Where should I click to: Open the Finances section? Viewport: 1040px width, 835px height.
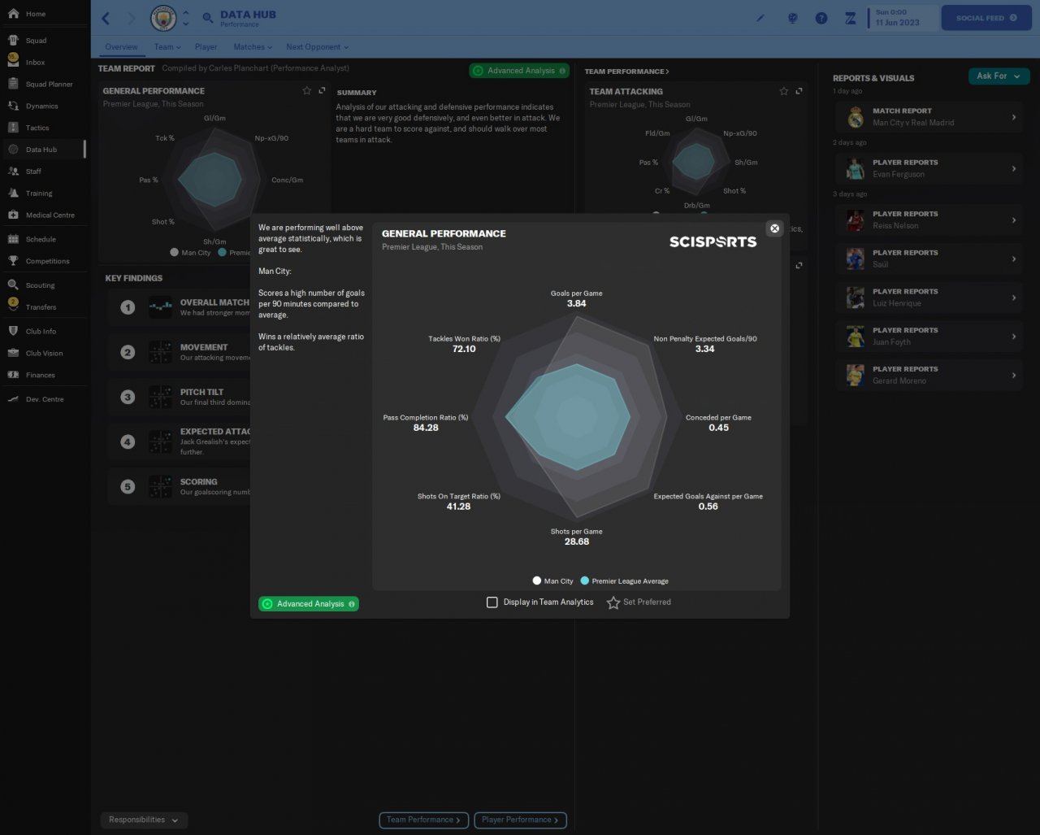tap(40, 376)
